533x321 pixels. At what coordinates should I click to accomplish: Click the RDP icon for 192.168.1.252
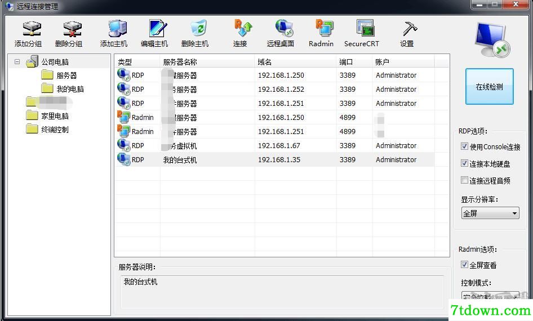[x=123, y=88]
